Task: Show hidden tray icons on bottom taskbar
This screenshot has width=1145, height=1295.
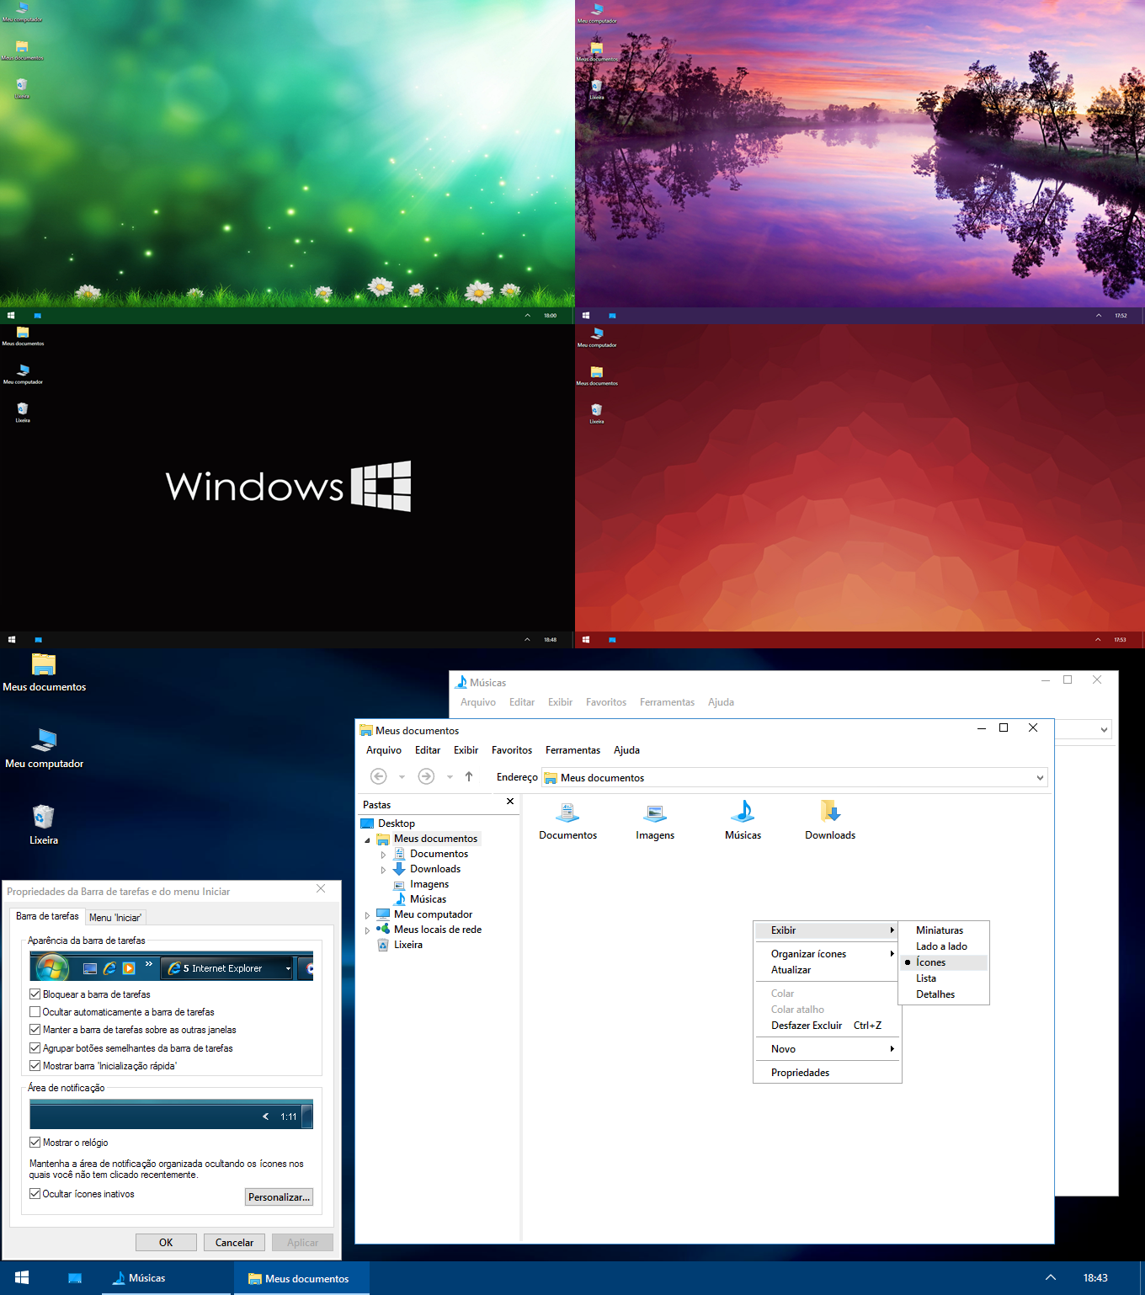Action: click(1051, 1277)
